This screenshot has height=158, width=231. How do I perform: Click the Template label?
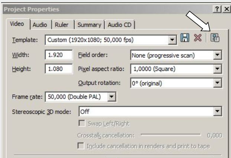click(25, 40)
